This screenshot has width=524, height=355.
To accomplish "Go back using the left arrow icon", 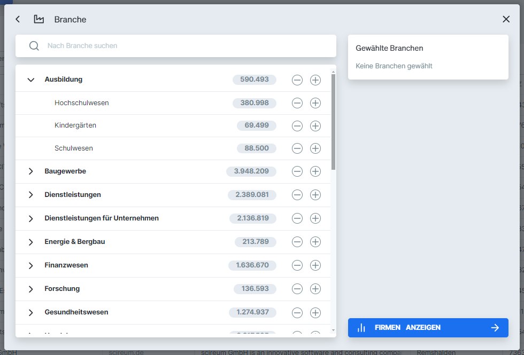I will tap(18, 19).
